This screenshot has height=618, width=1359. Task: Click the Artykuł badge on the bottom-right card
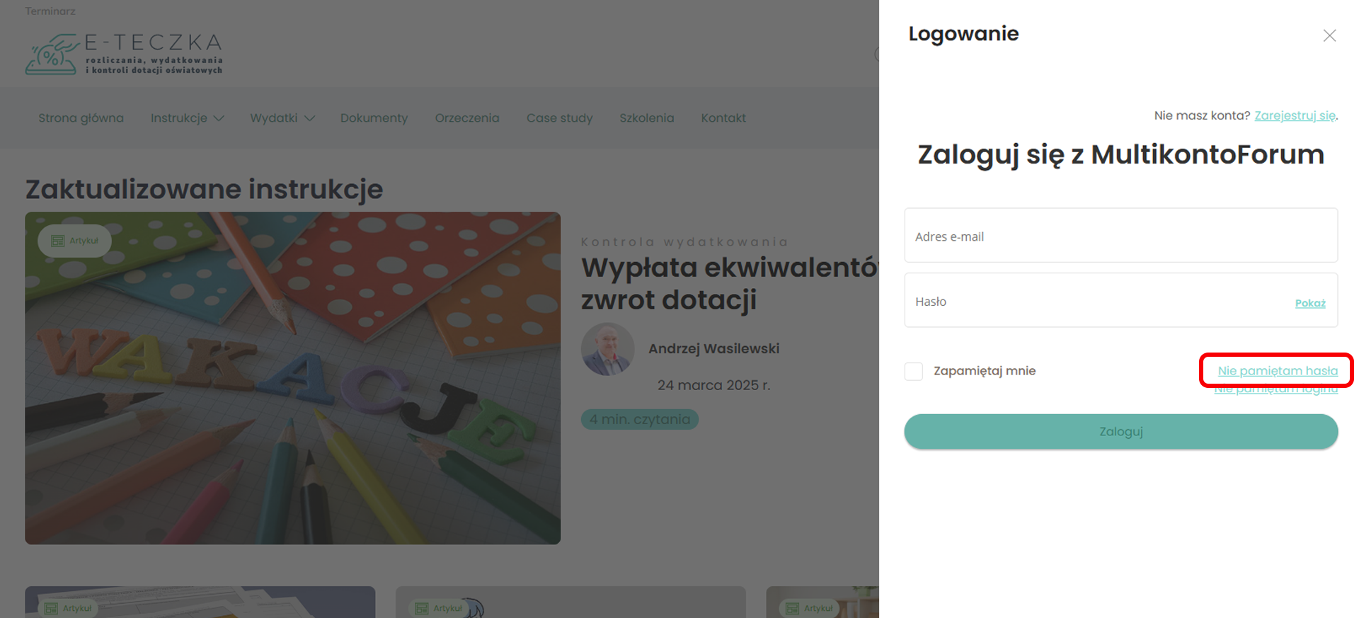810,608
